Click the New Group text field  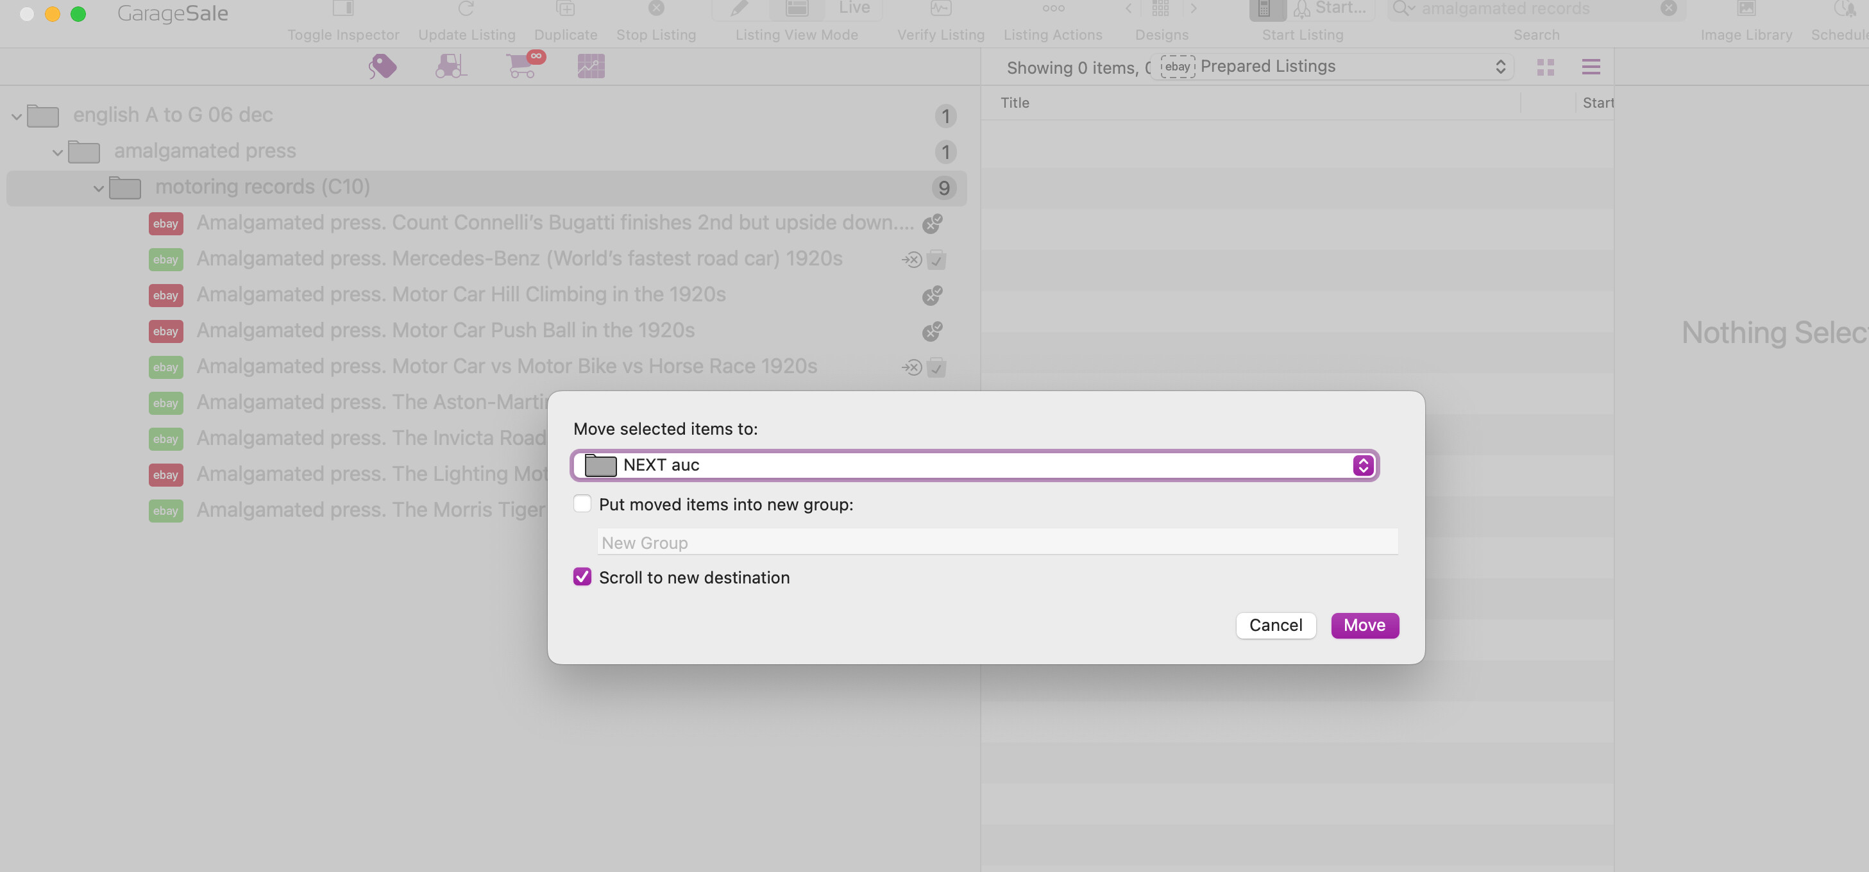[997, 542]
